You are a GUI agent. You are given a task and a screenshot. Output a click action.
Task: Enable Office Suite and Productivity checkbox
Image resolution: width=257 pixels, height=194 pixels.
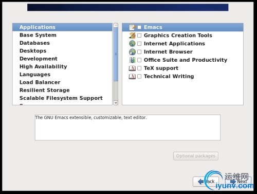point(139,60)
